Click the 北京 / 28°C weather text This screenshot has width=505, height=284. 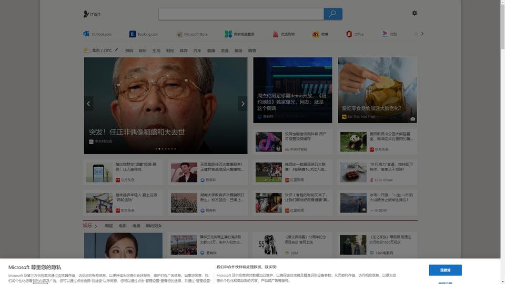coord(102,50)
